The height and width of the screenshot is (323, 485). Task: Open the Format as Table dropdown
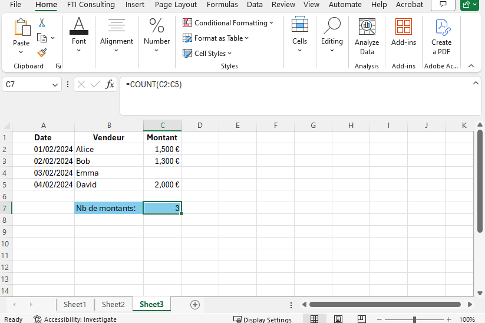coord(216,38)
